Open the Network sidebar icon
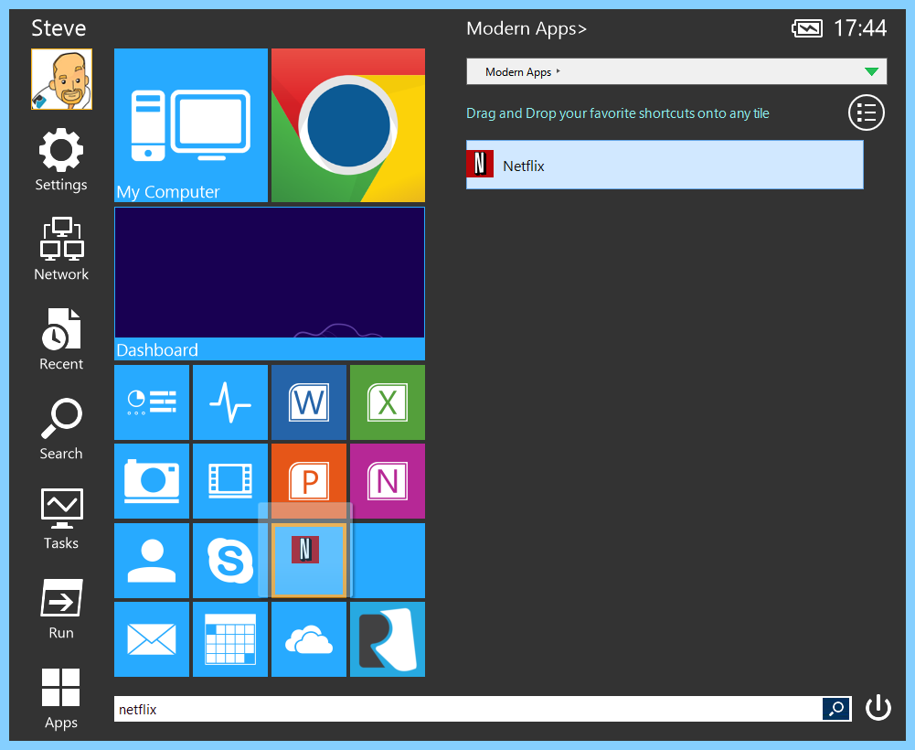 click(61, 239)
